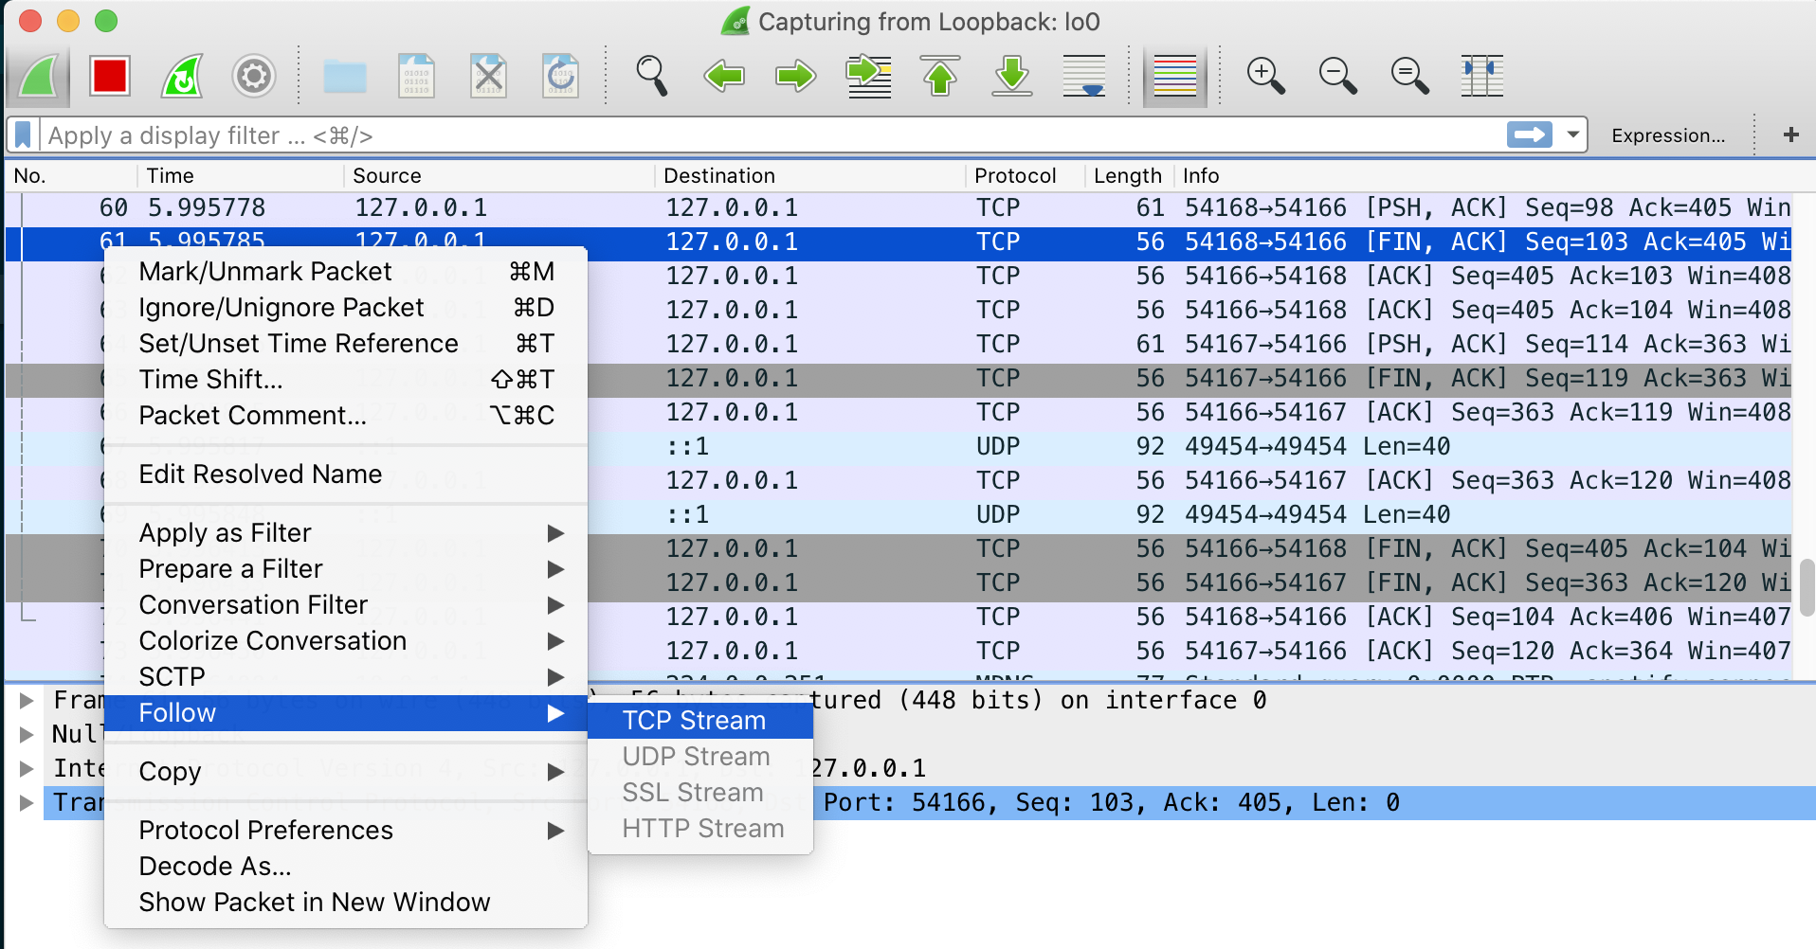Select HTTP Stream submenu item
Image resolution: width=1816 pixels, height=949 pixels.
(700, 829)
